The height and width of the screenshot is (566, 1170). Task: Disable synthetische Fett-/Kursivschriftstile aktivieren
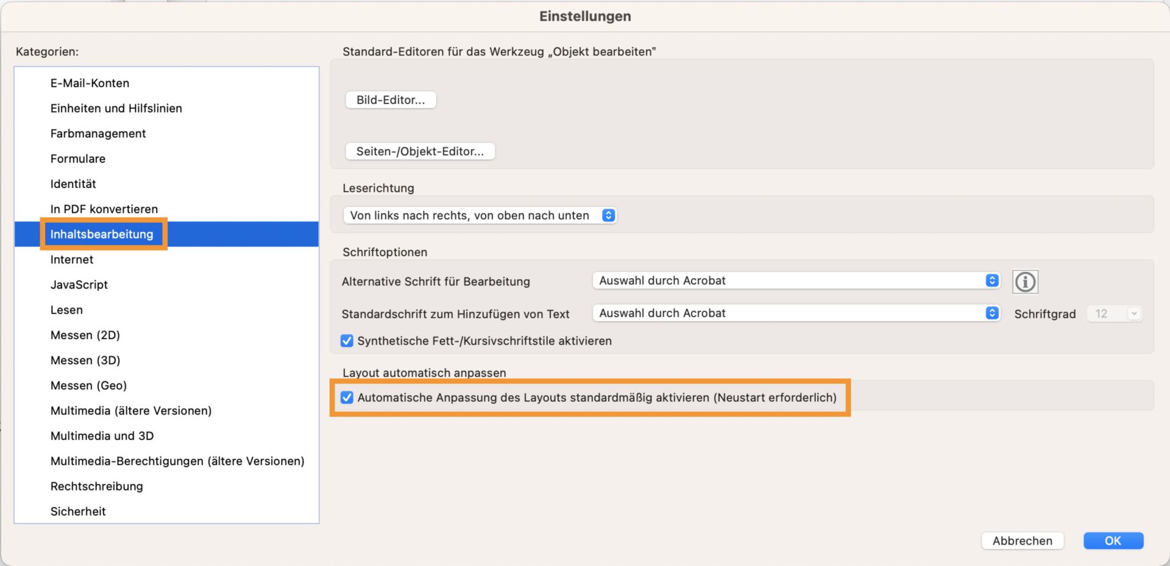coord(347,341)
